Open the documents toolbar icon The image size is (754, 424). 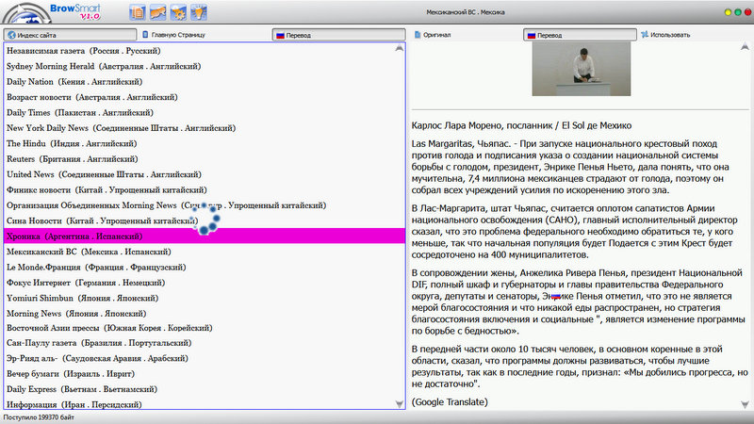138,12
